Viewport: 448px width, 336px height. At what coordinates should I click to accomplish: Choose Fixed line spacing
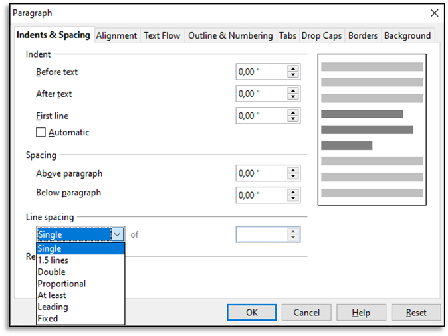click(x=48, y=318)
